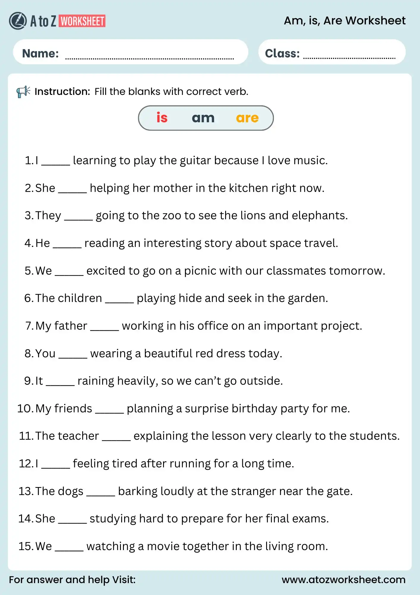
Task: Click the megaphone instruction icon
Action: point(23,92)
